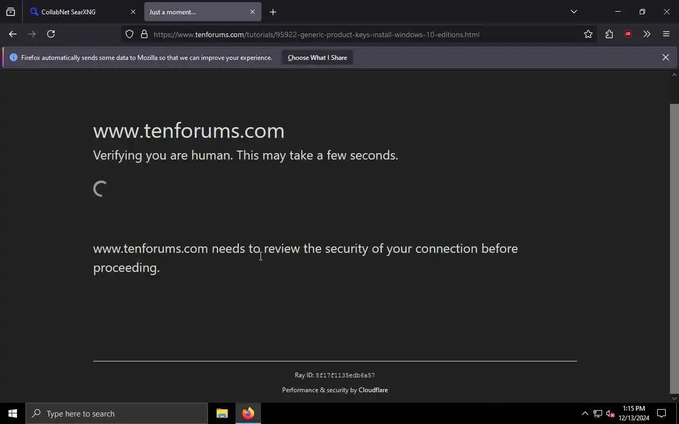
Task: View site security padlock info
Action: point(144,34)
